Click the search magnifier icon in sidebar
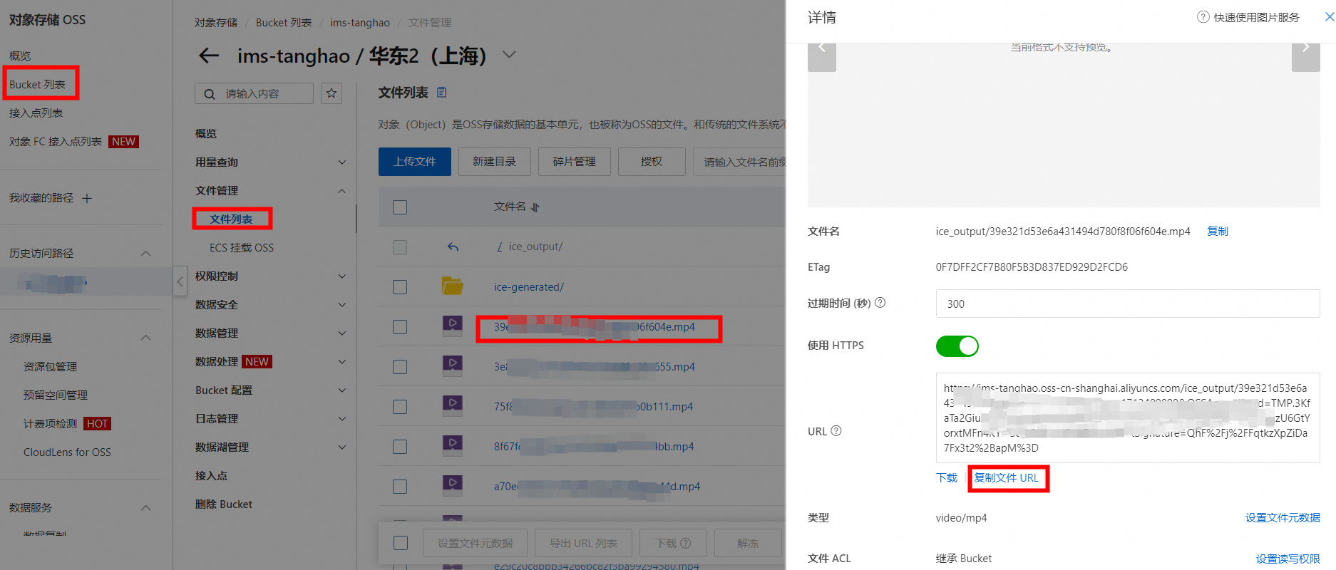 pyautogui.click(x=210, y=94)
